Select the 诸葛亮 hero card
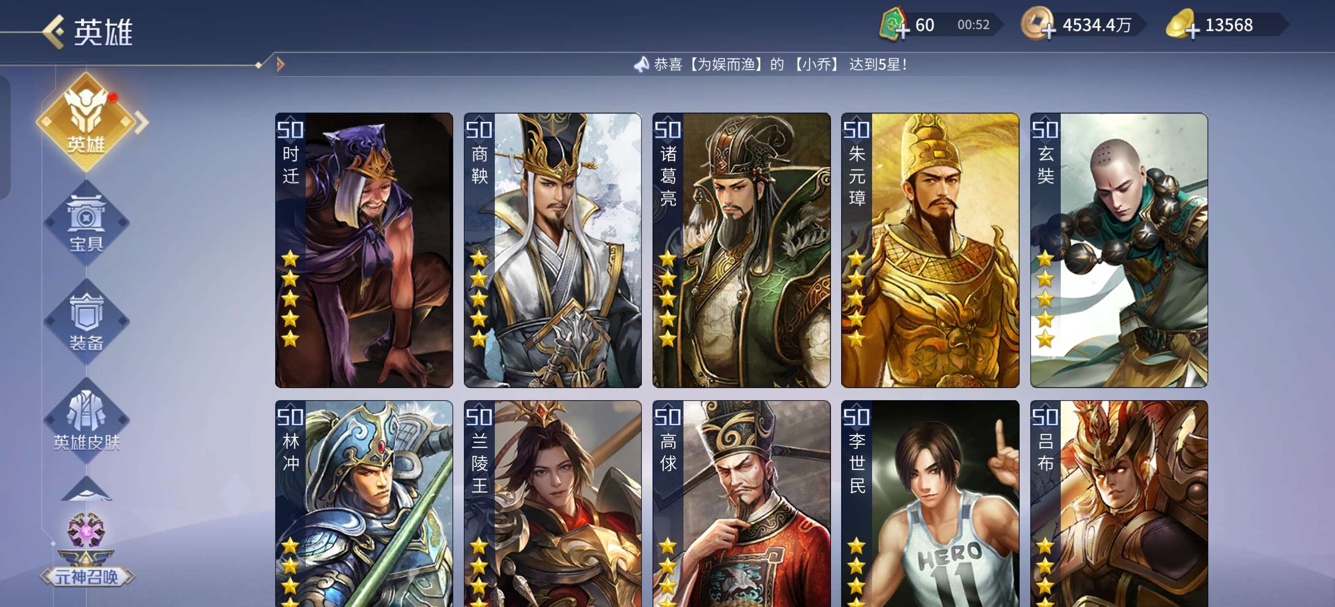The height and width of the screenshot is (607, 1335). point(741,250)
